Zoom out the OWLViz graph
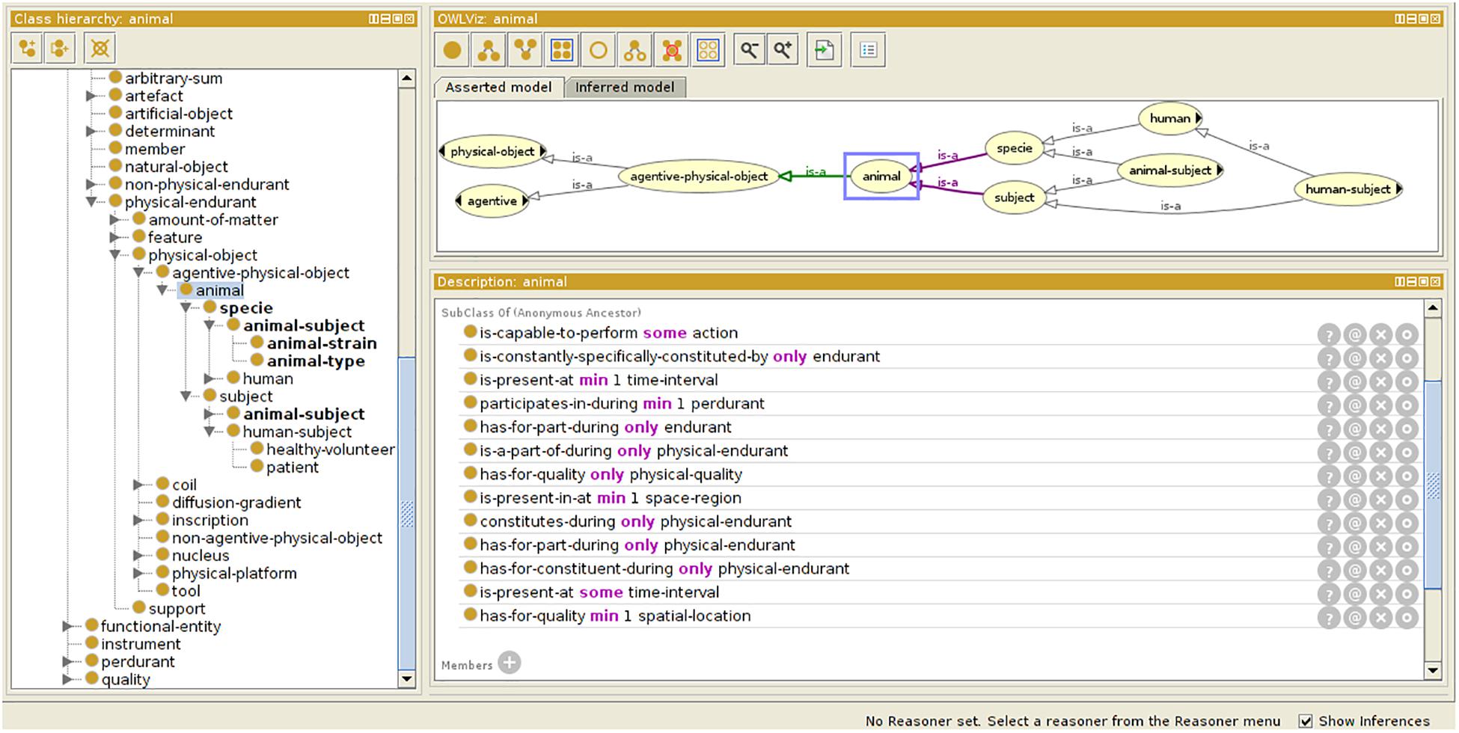Image resolution: width=1459 pixels, height=733 pixels. point(749,50)
